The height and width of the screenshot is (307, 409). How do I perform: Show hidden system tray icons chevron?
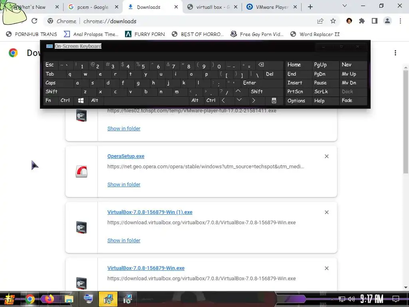332,299
